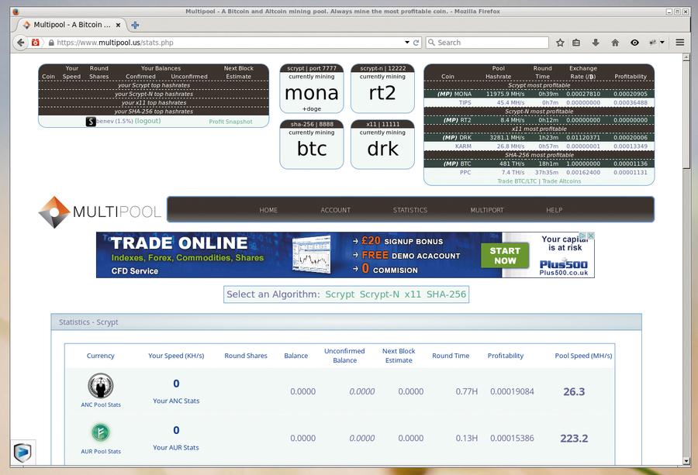
Task: Open the bookmarks list icon
Action: 576,43
